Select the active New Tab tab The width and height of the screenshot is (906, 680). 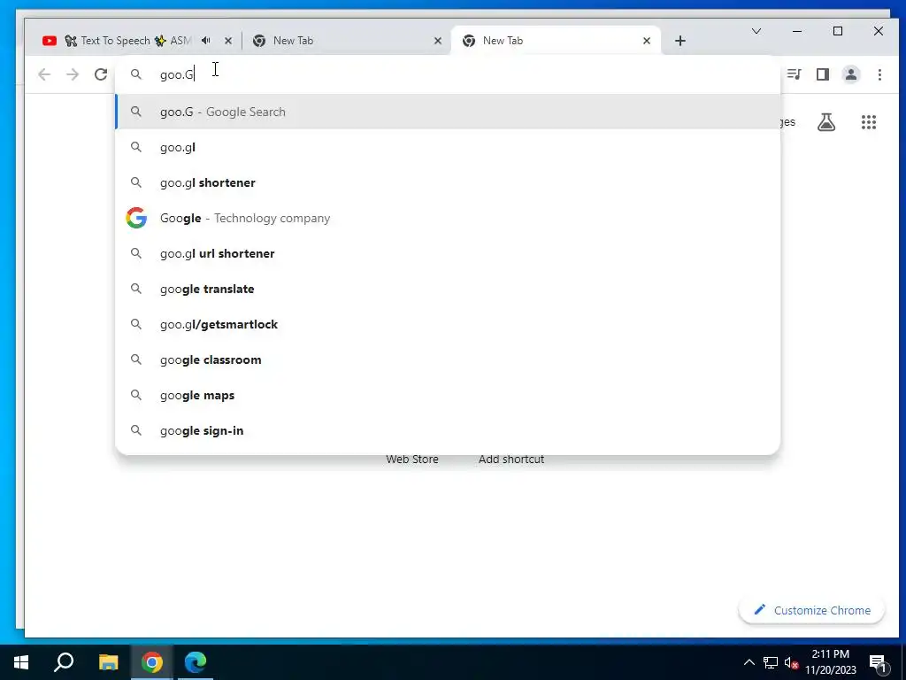pos(555,41)
